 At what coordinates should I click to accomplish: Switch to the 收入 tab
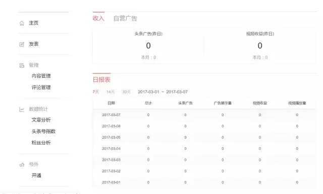[98, 18]
